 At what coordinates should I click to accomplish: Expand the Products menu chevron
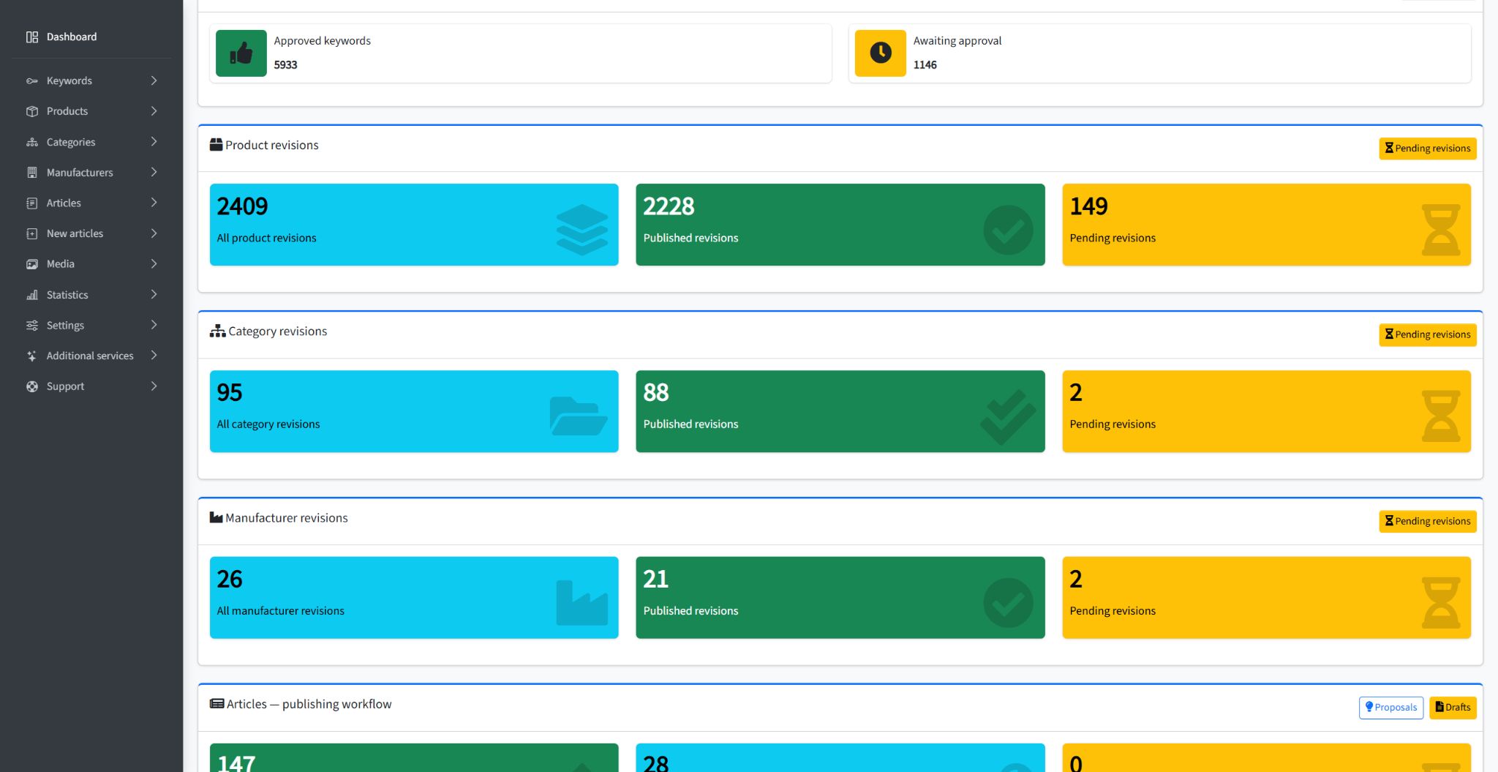[154, 111]
